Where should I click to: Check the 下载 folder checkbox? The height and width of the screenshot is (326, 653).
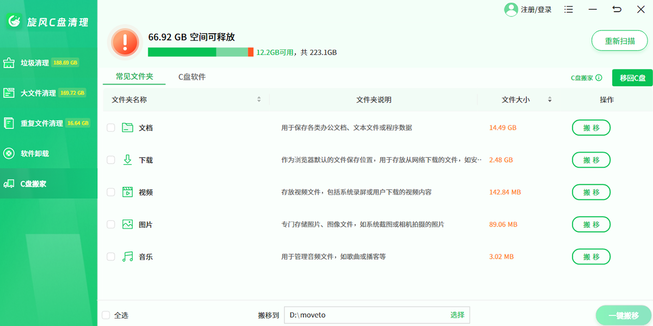(111, 160)
